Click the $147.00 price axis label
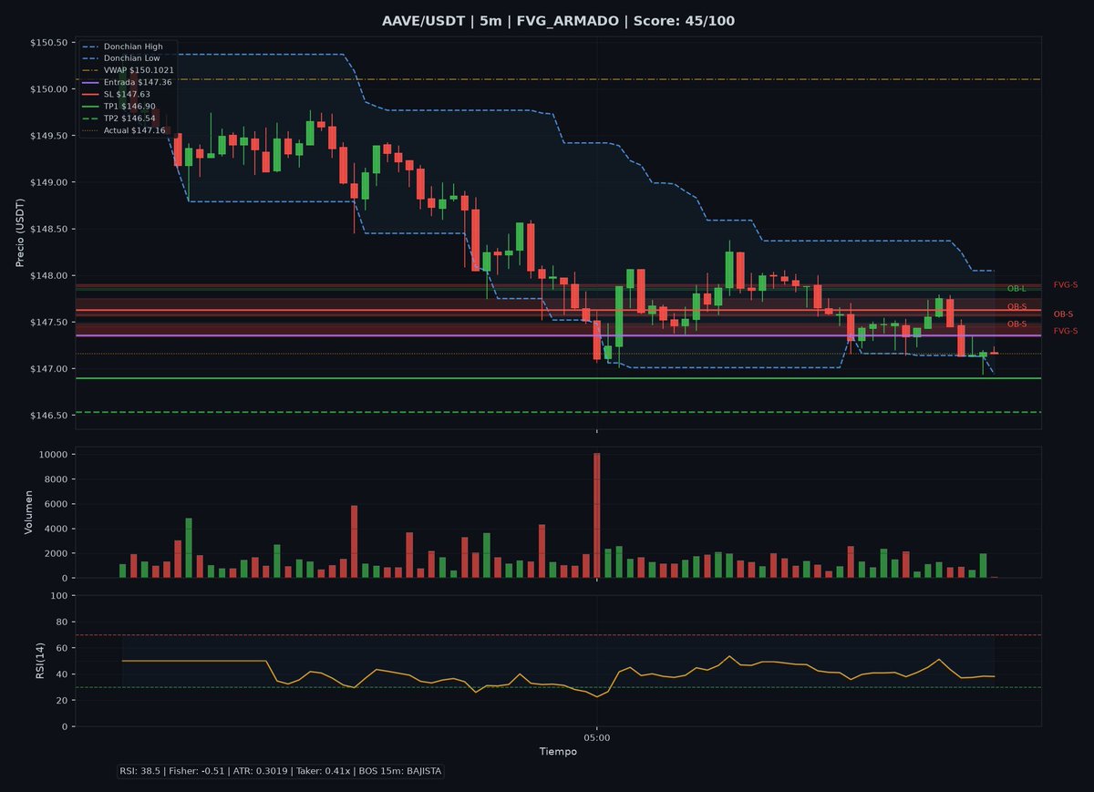This screenshot has width=1094, height=792. 48,369
